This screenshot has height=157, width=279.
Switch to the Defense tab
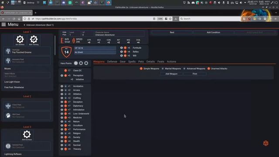pyautogui.click(x=112, y=61)
